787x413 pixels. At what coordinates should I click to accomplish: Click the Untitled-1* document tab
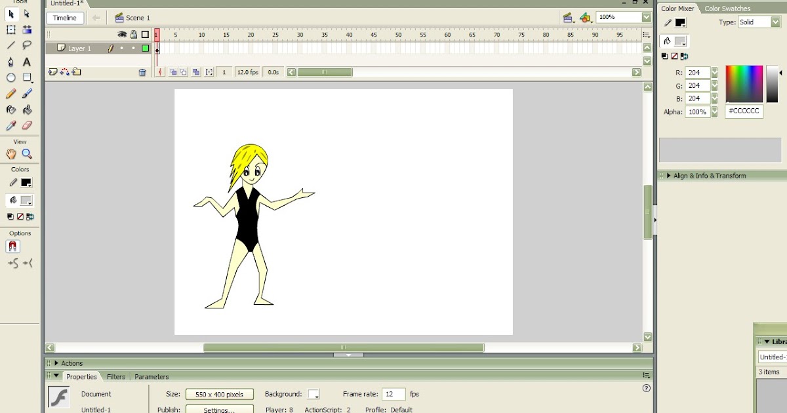[x=67, y=3]
